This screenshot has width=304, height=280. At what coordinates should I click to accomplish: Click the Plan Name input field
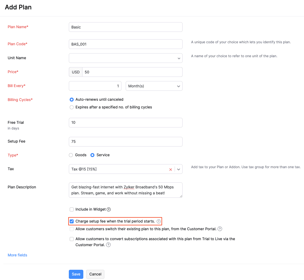125,27
